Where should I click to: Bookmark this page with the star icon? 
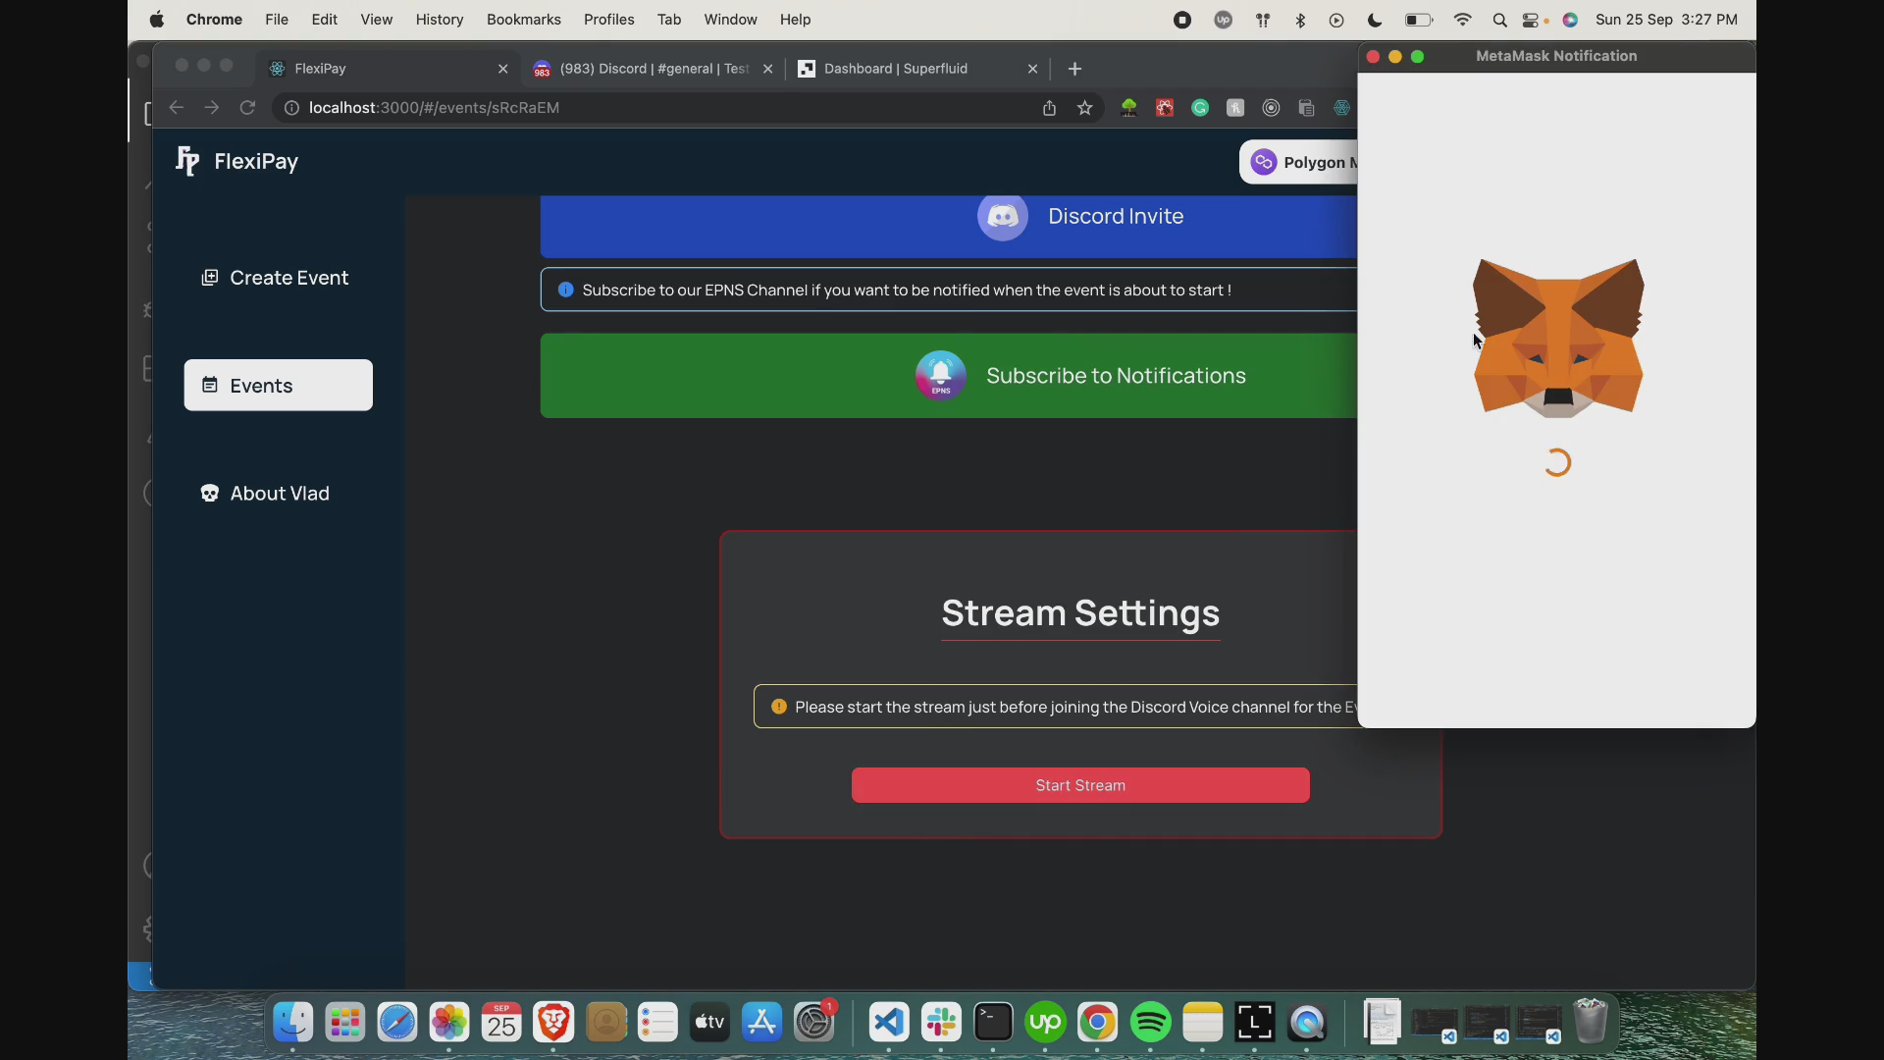[1084, 108]
